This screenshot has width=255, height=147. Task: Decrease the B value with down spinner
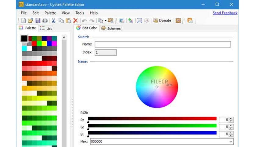(x=231, y=135)
